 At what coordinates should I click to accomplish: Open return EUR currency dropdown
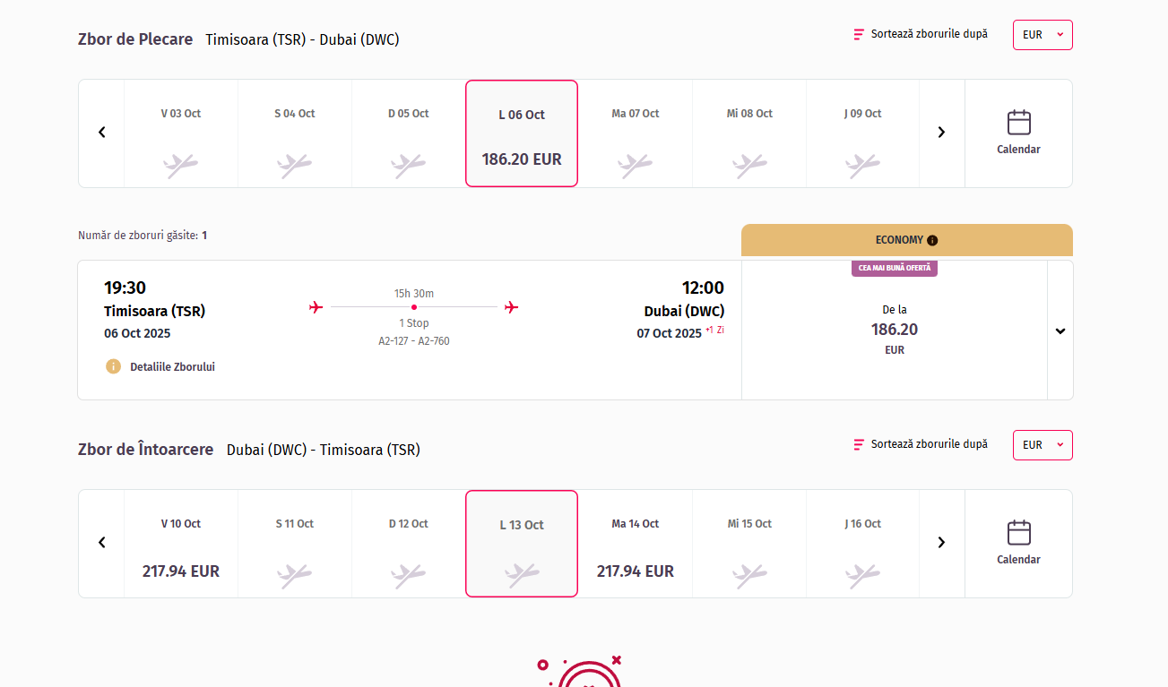coord(1043,445)
